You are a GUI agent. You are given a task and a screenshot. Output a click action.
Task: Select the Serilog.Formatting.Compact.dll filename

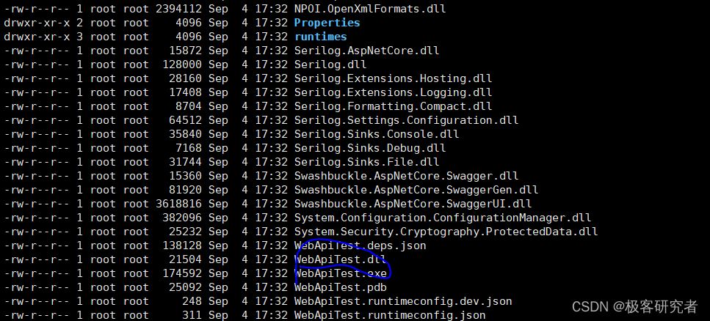393,106
